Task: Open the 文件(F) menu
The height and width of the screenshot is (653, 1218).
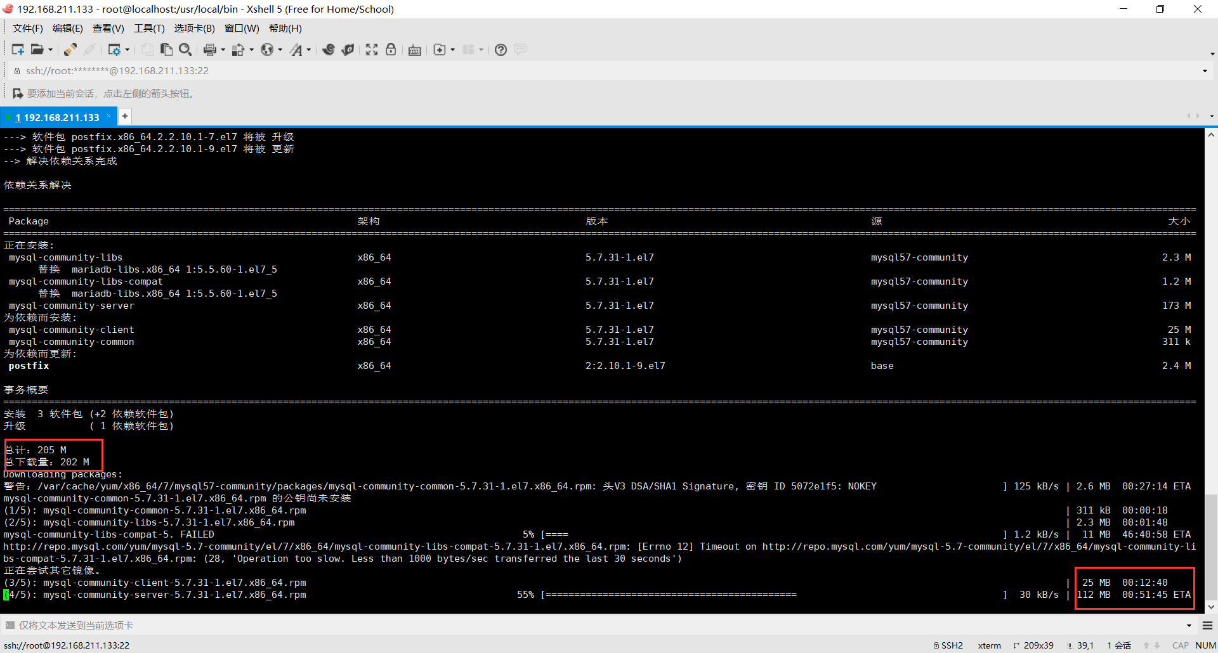Action: [x=27, y=28]
